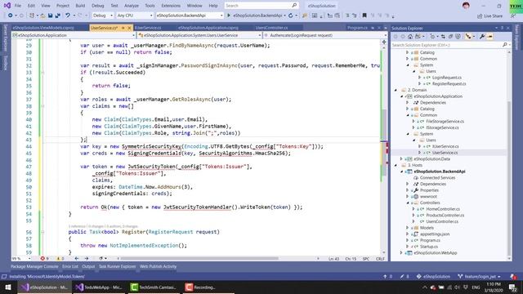Open the editor zoom percentage dropdown
The image size is (523, 294).
(x=21, y=258)
